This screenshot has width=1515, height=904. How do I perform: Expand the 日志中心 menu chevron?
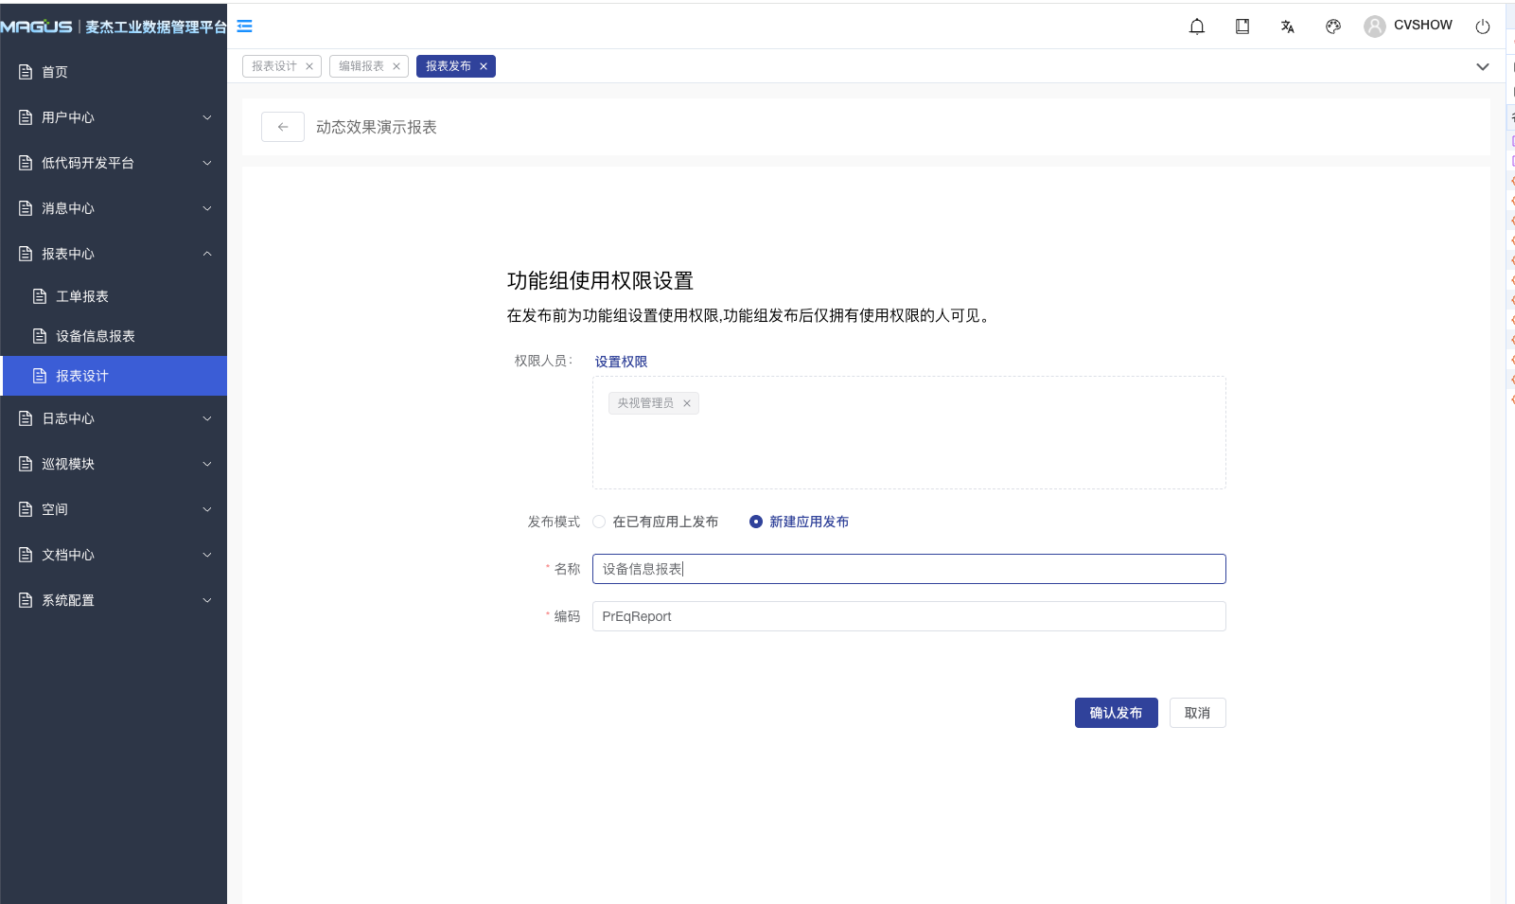click(207, 418)
